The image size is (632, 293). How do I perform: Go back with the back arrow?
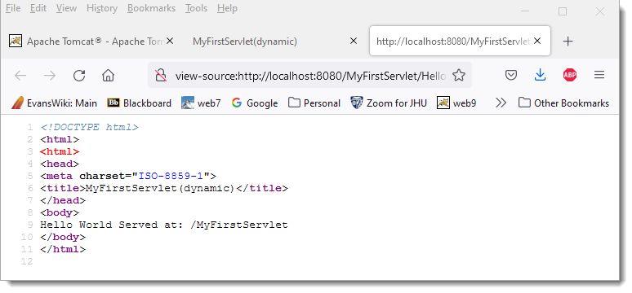(20, 75)
